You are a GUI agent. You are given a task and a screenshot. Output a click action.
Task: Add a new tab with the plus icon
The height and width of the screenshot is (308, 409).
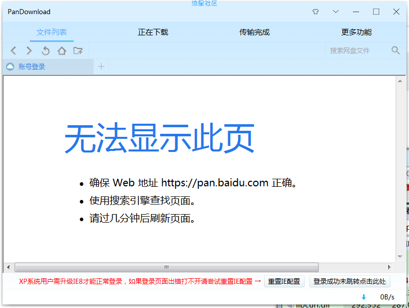point(101,67)
